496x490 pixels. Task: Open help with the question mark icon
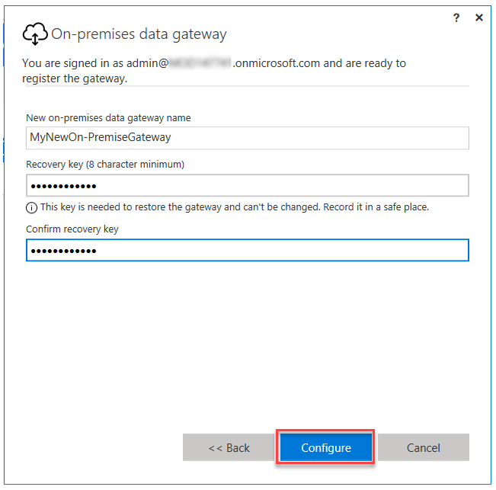coord(456,18)
